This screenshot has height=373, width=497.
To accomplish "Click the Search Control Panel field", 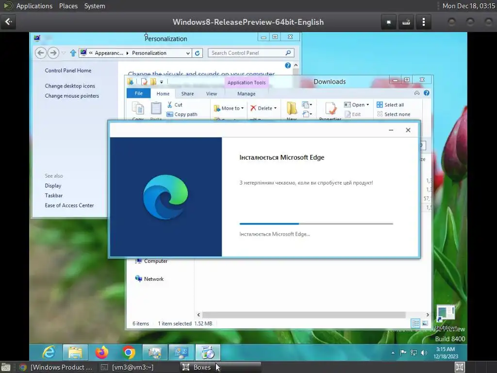I will click(251, 53).
